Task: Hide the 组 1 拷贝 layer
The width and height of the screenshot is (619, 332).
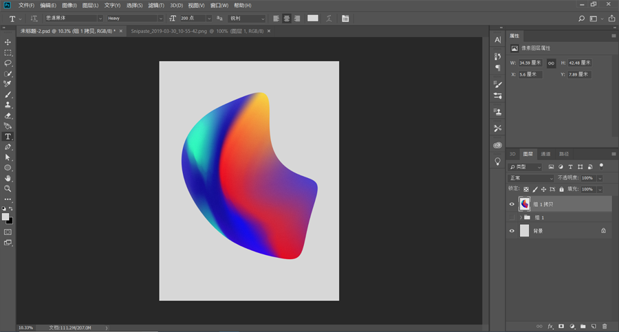Action: 512,204
